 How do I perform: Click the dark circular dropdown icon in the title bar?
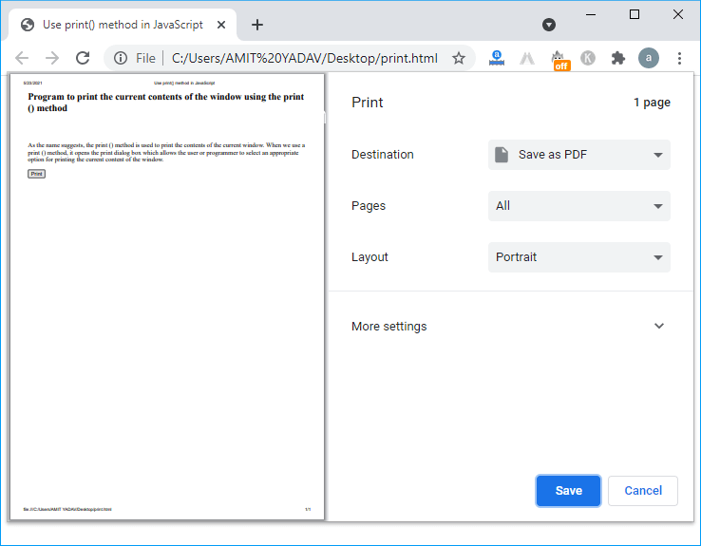(x=549, y=25)
